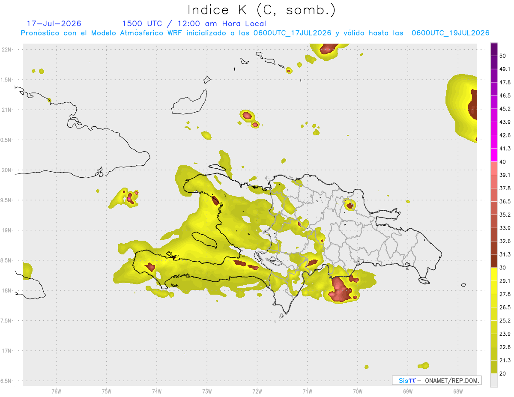Click the '70W' longitude label
Screen dimensions: 514x397
358,391
